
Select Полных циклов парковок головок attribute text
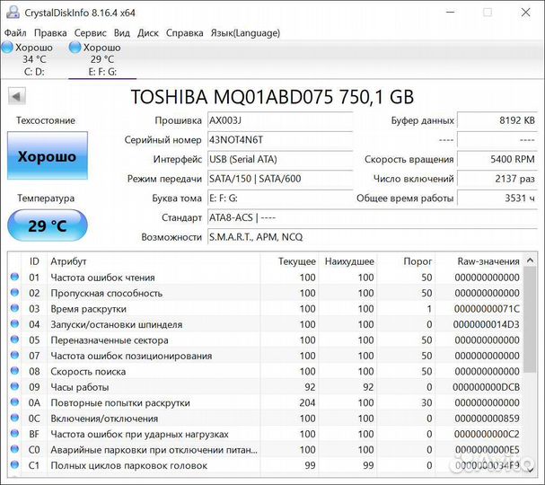point(129,465)
